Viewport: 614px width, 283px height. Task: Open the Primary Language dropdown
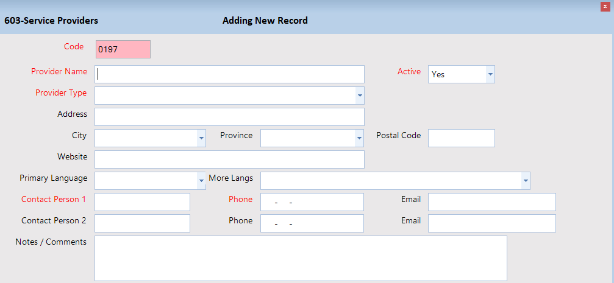[x=201, y=181]
